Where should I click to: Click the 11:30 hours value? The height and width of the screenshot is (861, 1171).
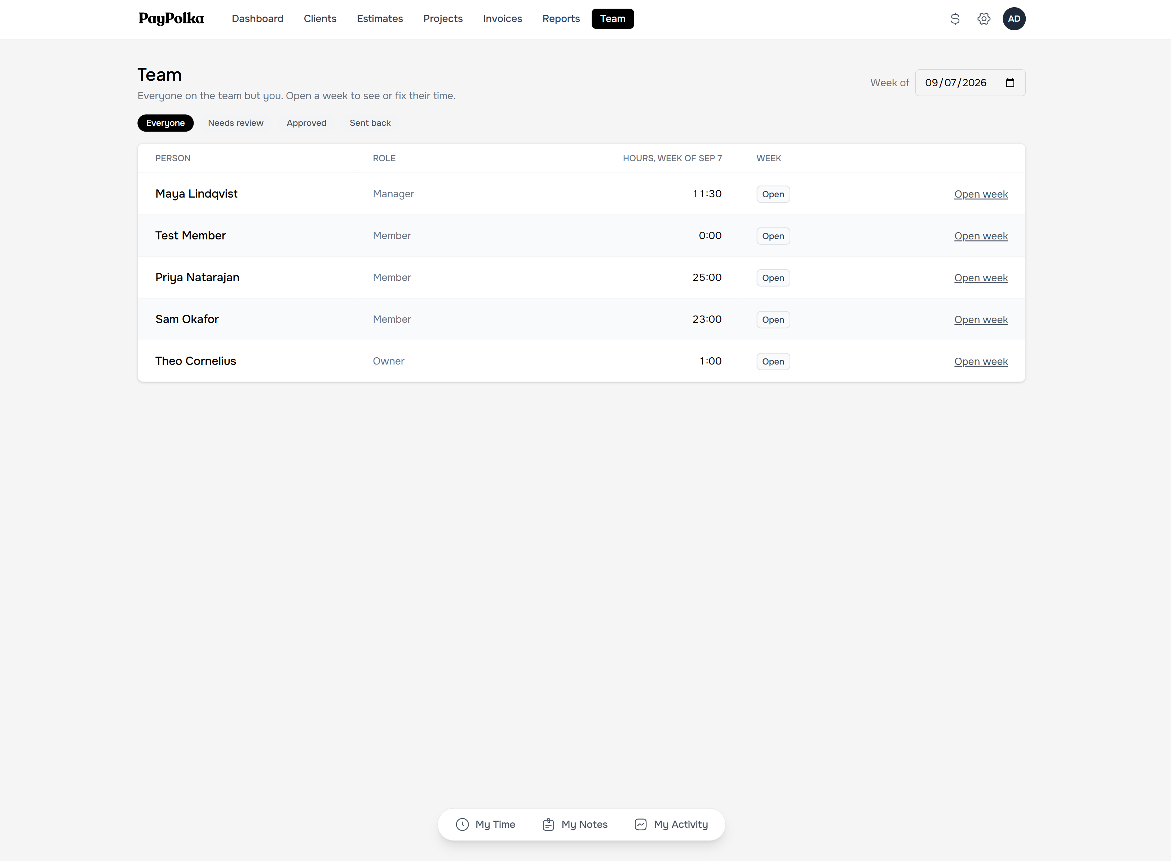point(707,193)
